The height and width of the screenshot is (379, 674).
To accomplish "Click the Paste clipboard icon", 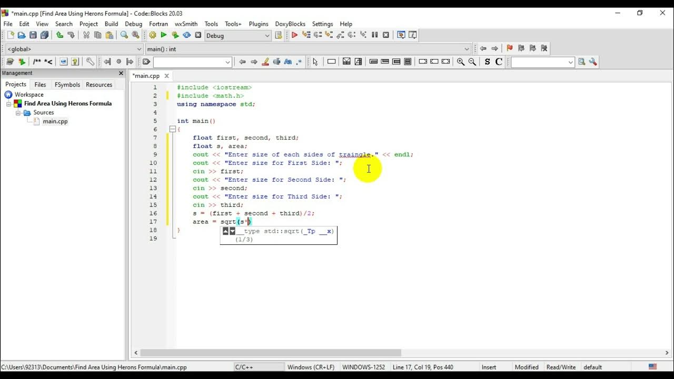I will click(x=109, y=35).
